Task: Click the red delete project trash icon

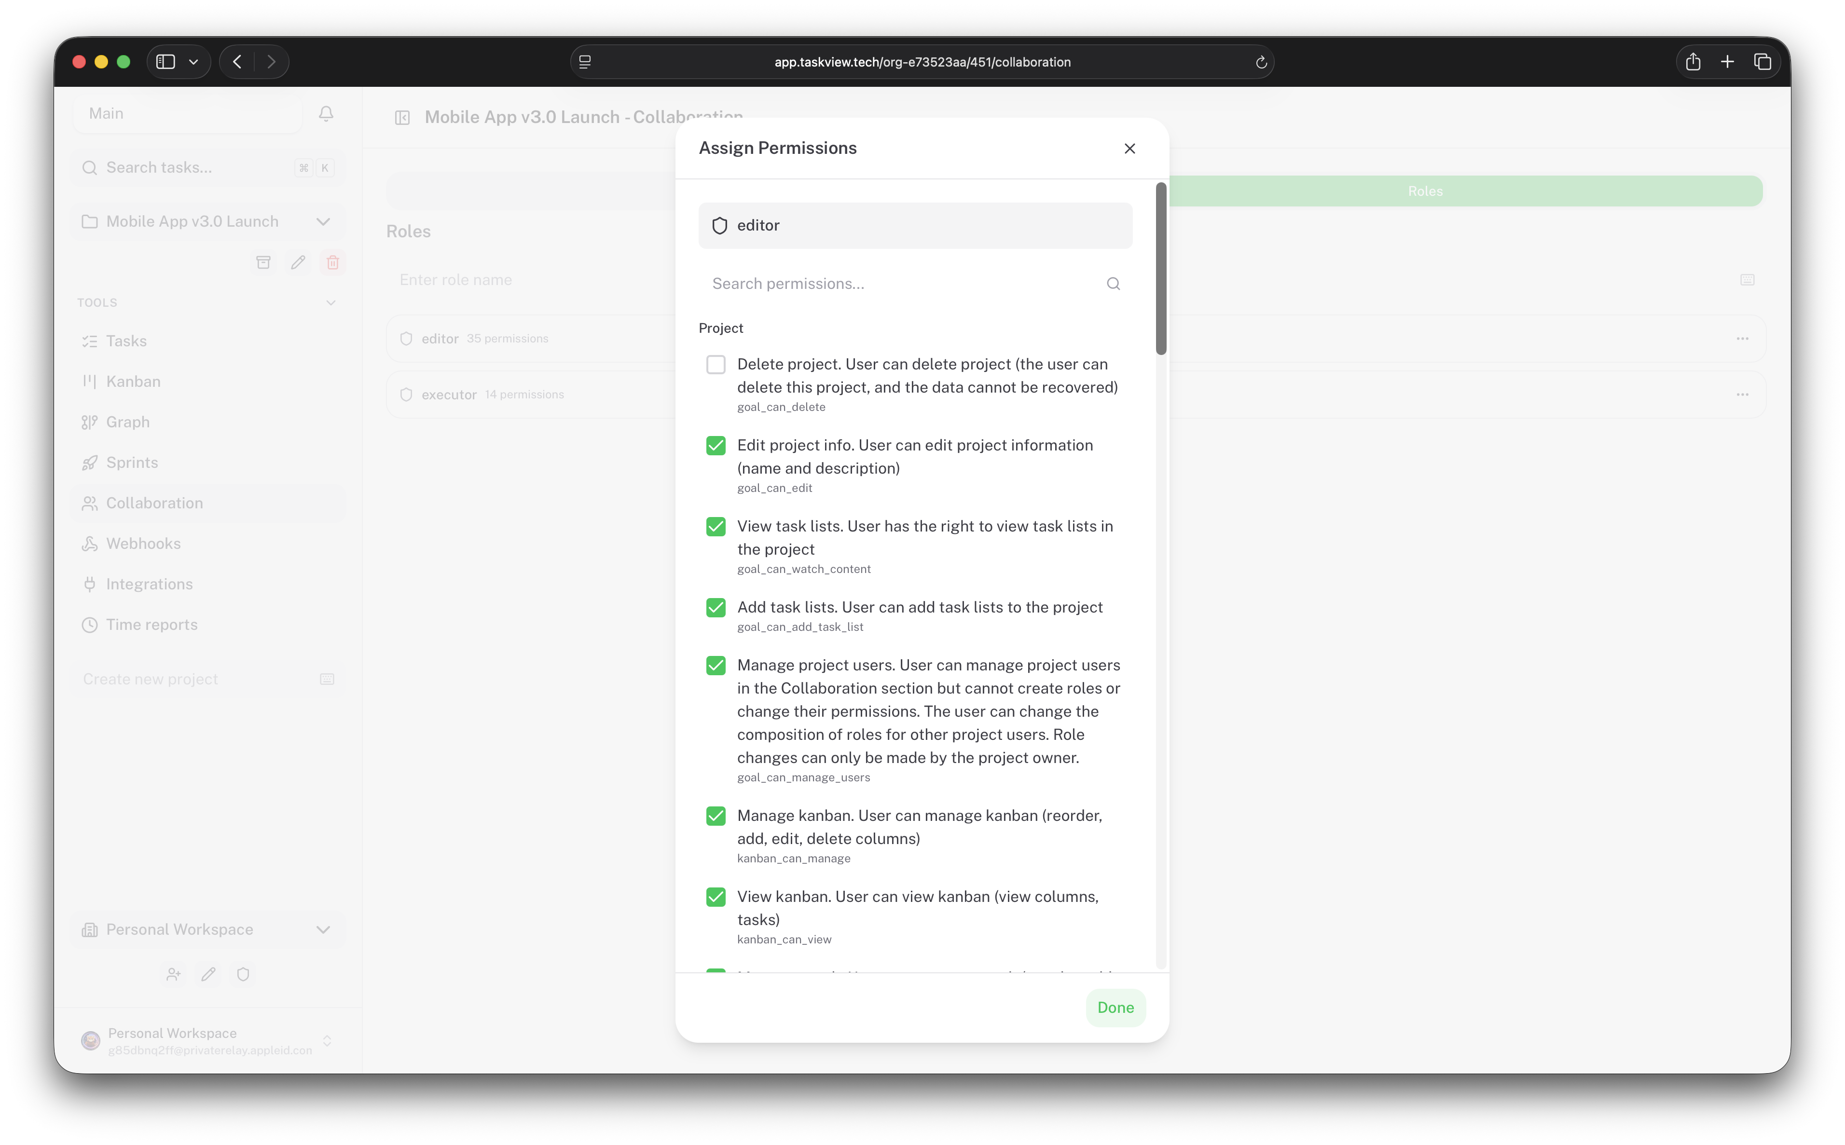Action: 332,262
